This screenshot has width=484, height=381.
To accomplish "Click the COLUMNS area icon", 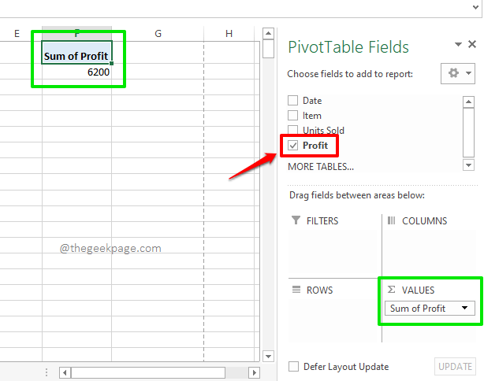I will coord(391,221).
